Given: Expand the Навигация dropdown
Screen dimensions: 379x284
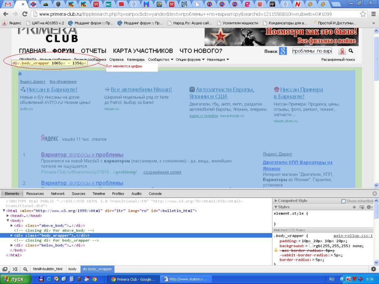Looking at the screenshot, I should (x=218, y=60).
